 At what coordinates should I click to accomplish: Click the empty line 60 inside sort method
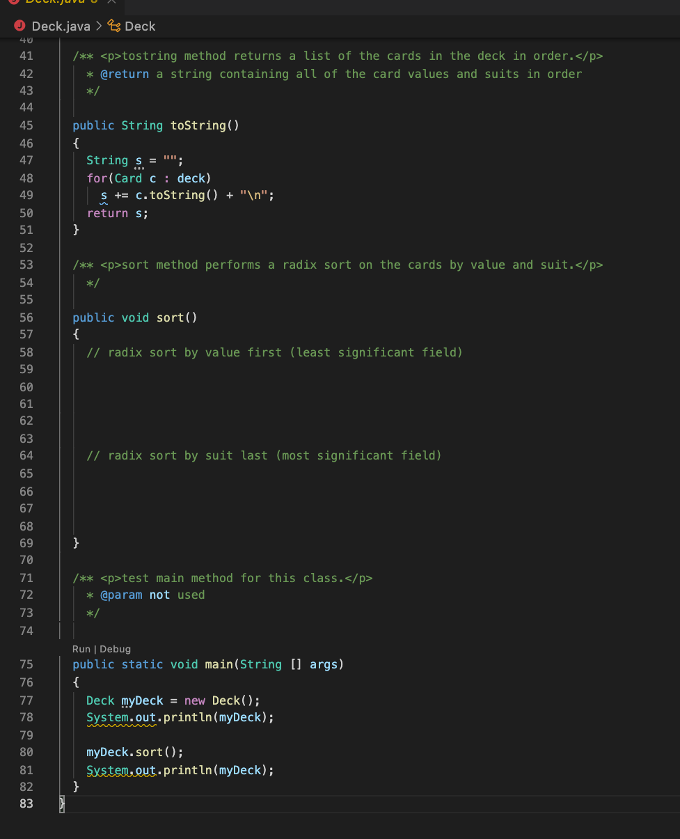pyautogui.click(x=369, y=386)
